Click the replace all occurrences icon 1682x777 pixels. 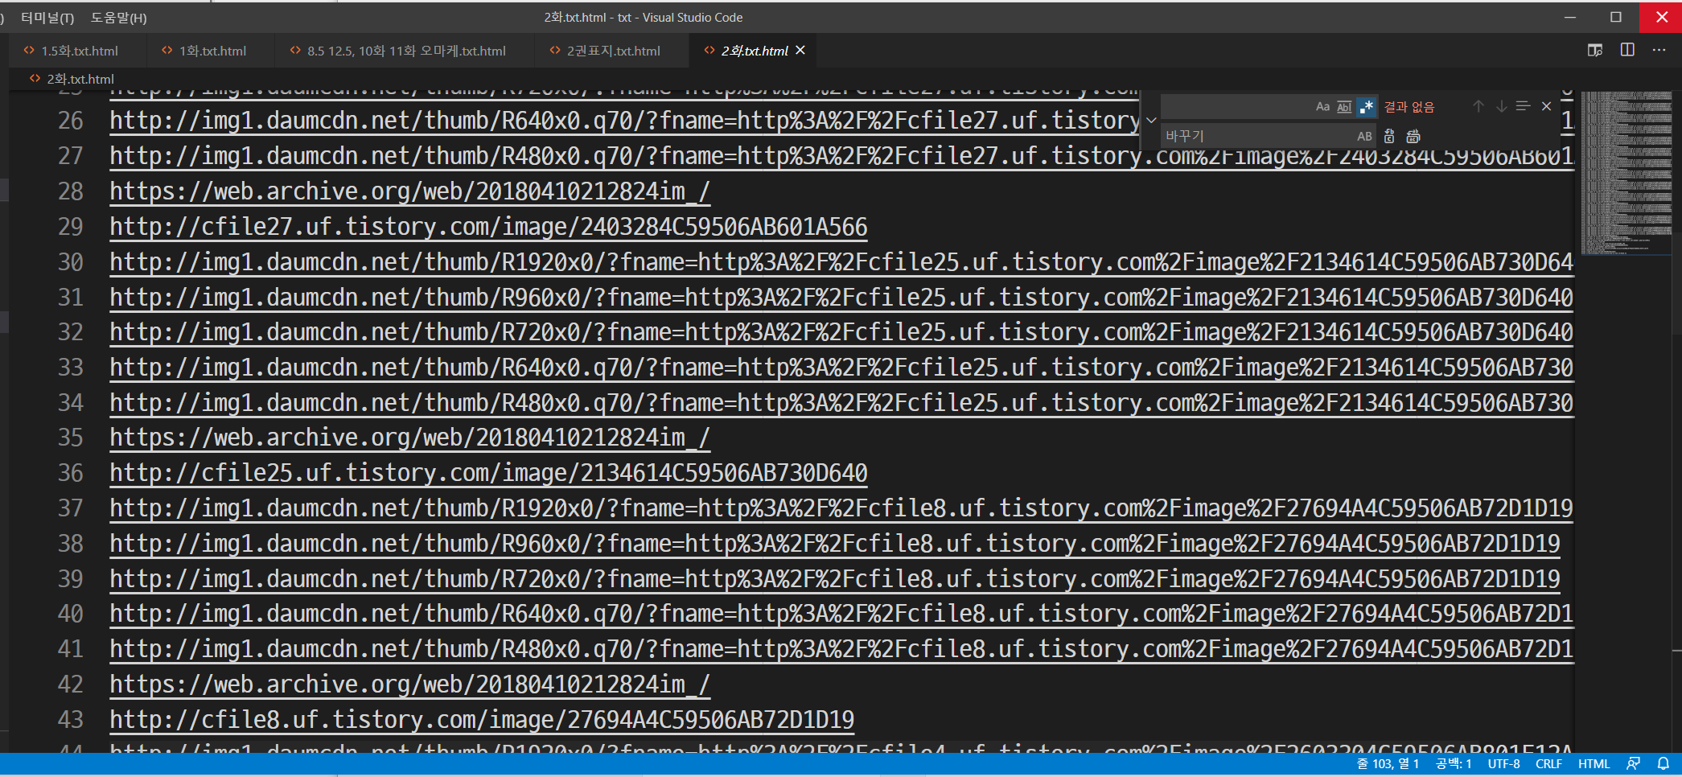coord(1413,136)
